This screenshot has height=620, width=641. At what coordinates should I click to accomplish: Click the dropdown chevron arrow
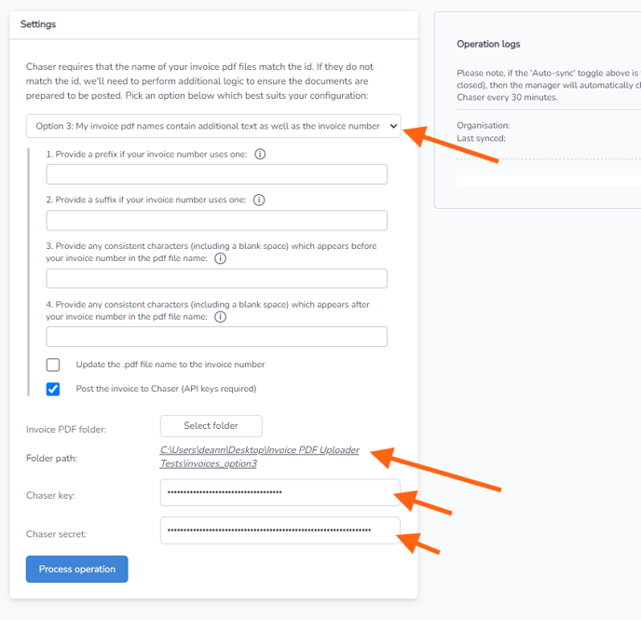tap(393, 126)
